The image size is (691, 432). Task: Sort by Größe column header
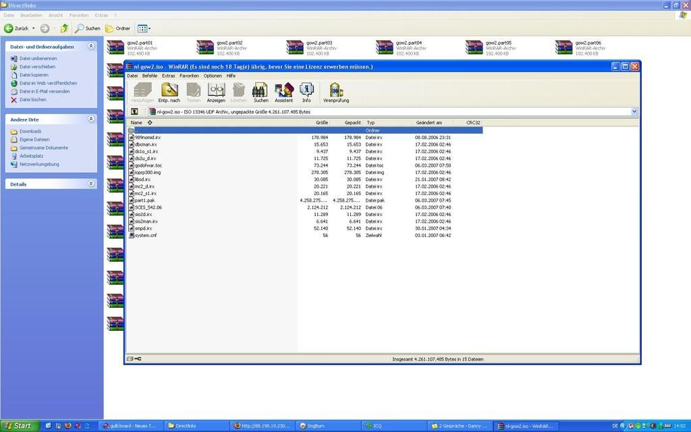click(313, 123)
